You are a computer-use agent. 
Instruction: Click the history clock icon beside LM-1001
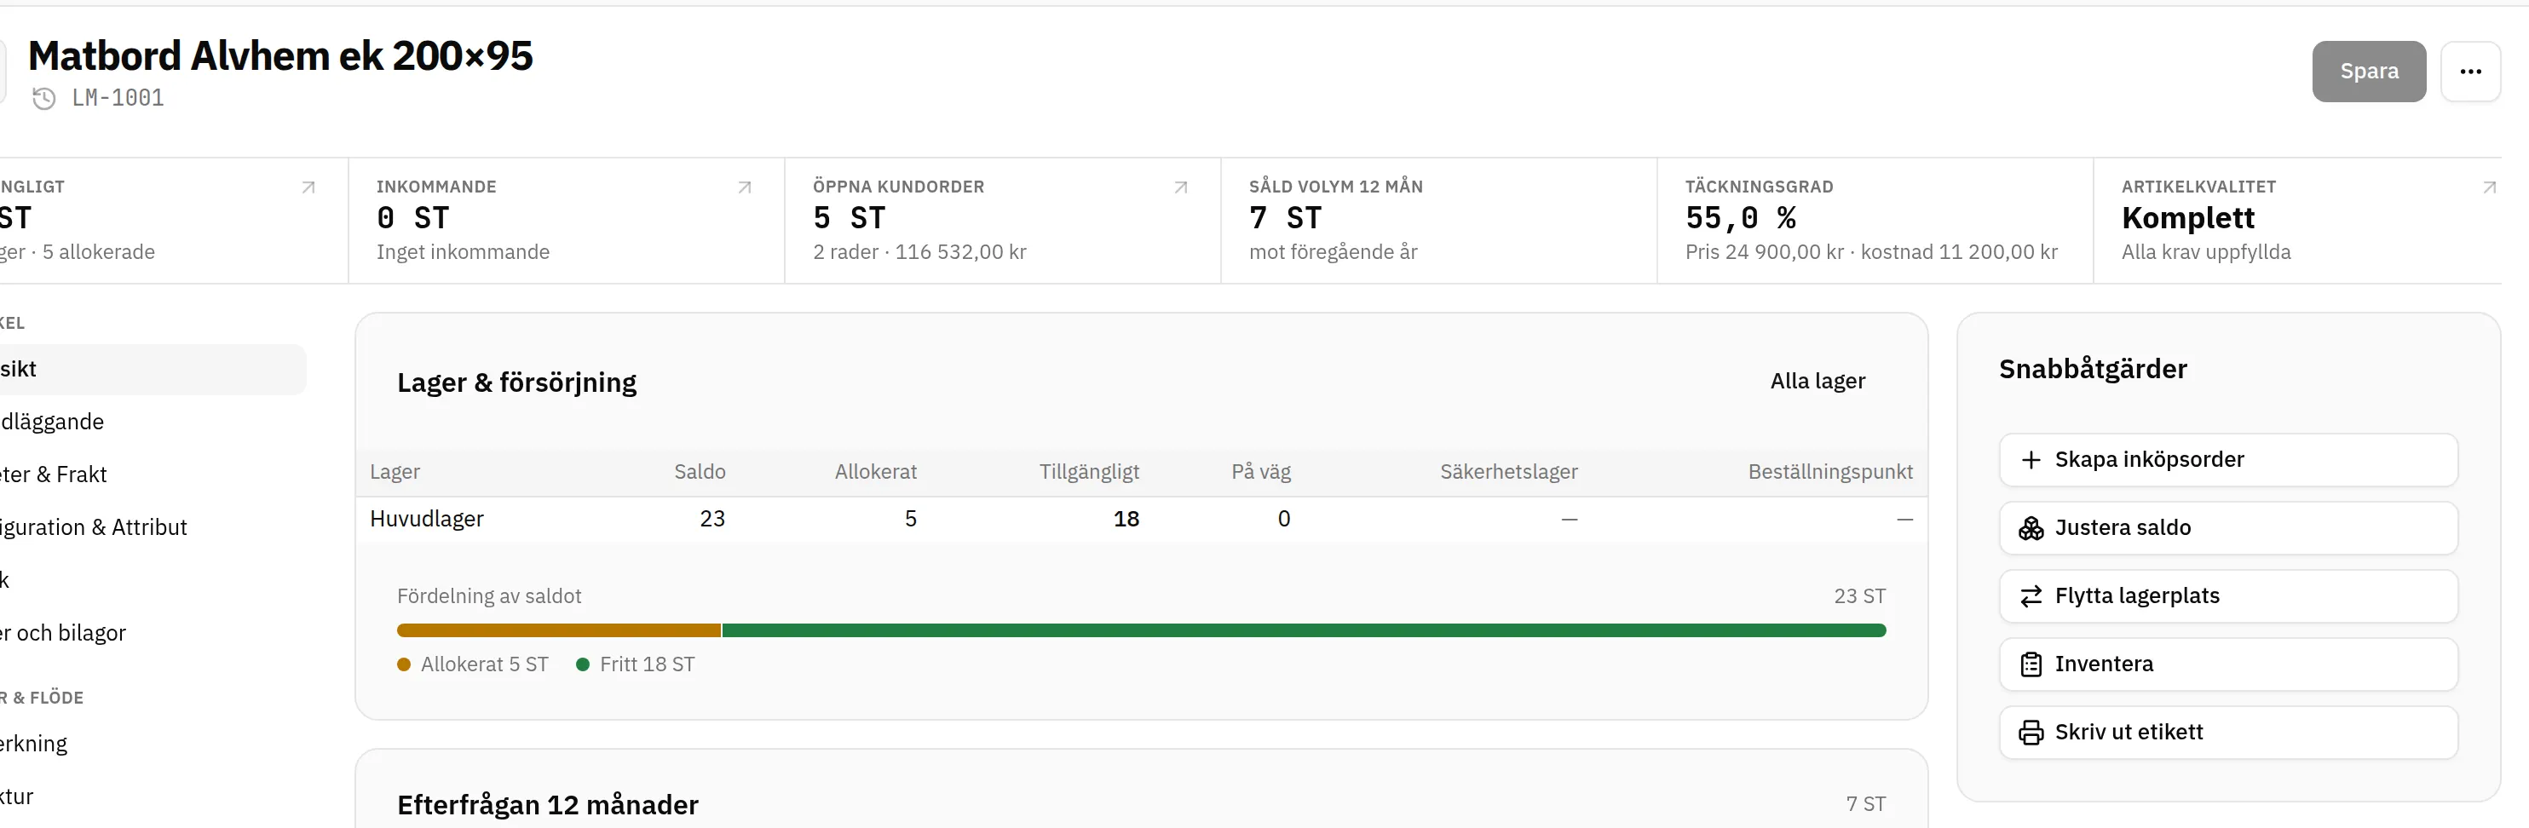click(x=44, y=98)
